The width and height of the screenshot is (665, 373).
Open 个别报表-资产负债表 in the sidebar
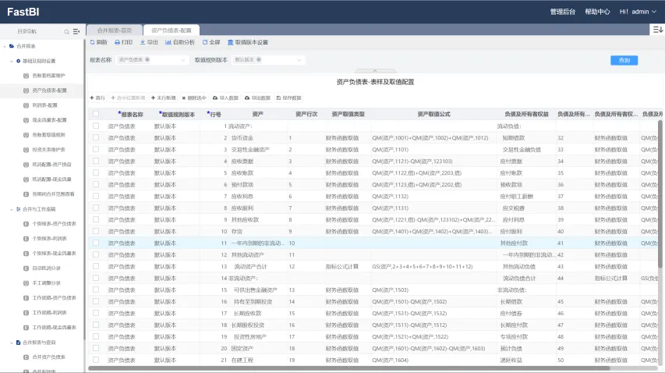point(55,224)
